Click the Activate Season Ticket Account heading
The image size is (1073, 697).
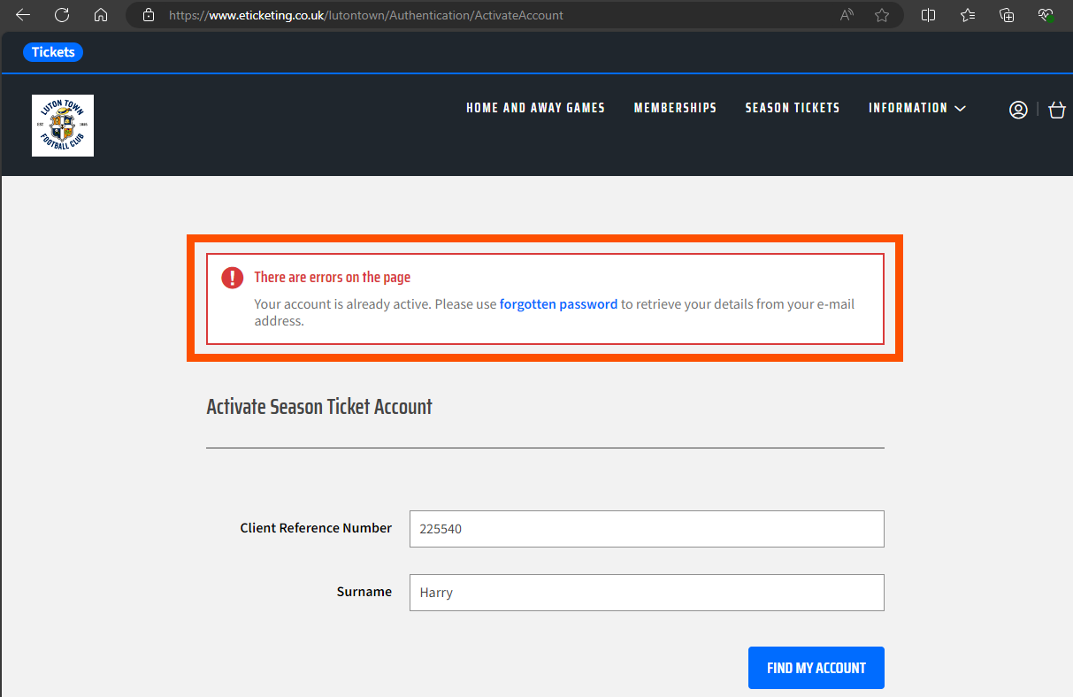[319, 407]
